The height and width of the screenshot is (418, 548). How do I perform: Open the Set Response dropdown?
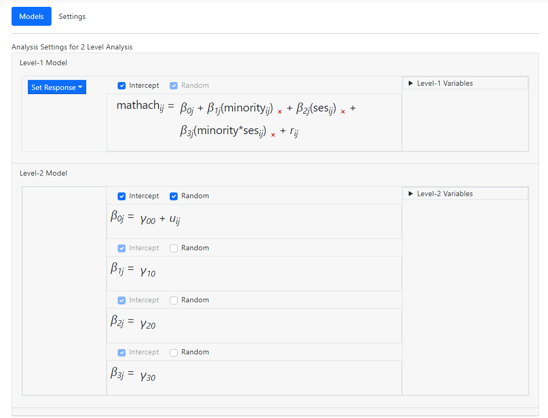[57, 87]
